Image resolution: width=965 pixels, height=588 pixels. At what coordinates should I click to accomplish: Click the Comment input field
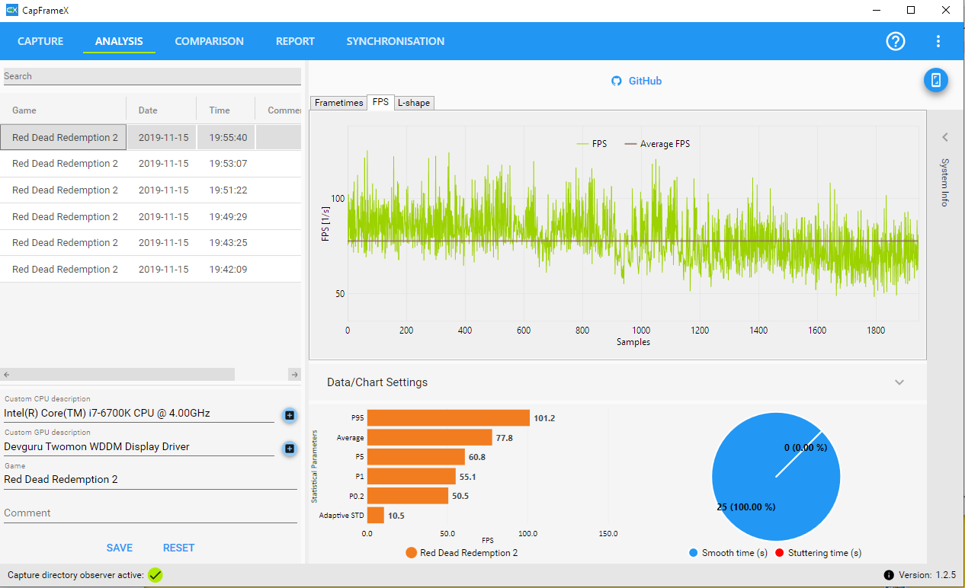[x=150, y=513]
